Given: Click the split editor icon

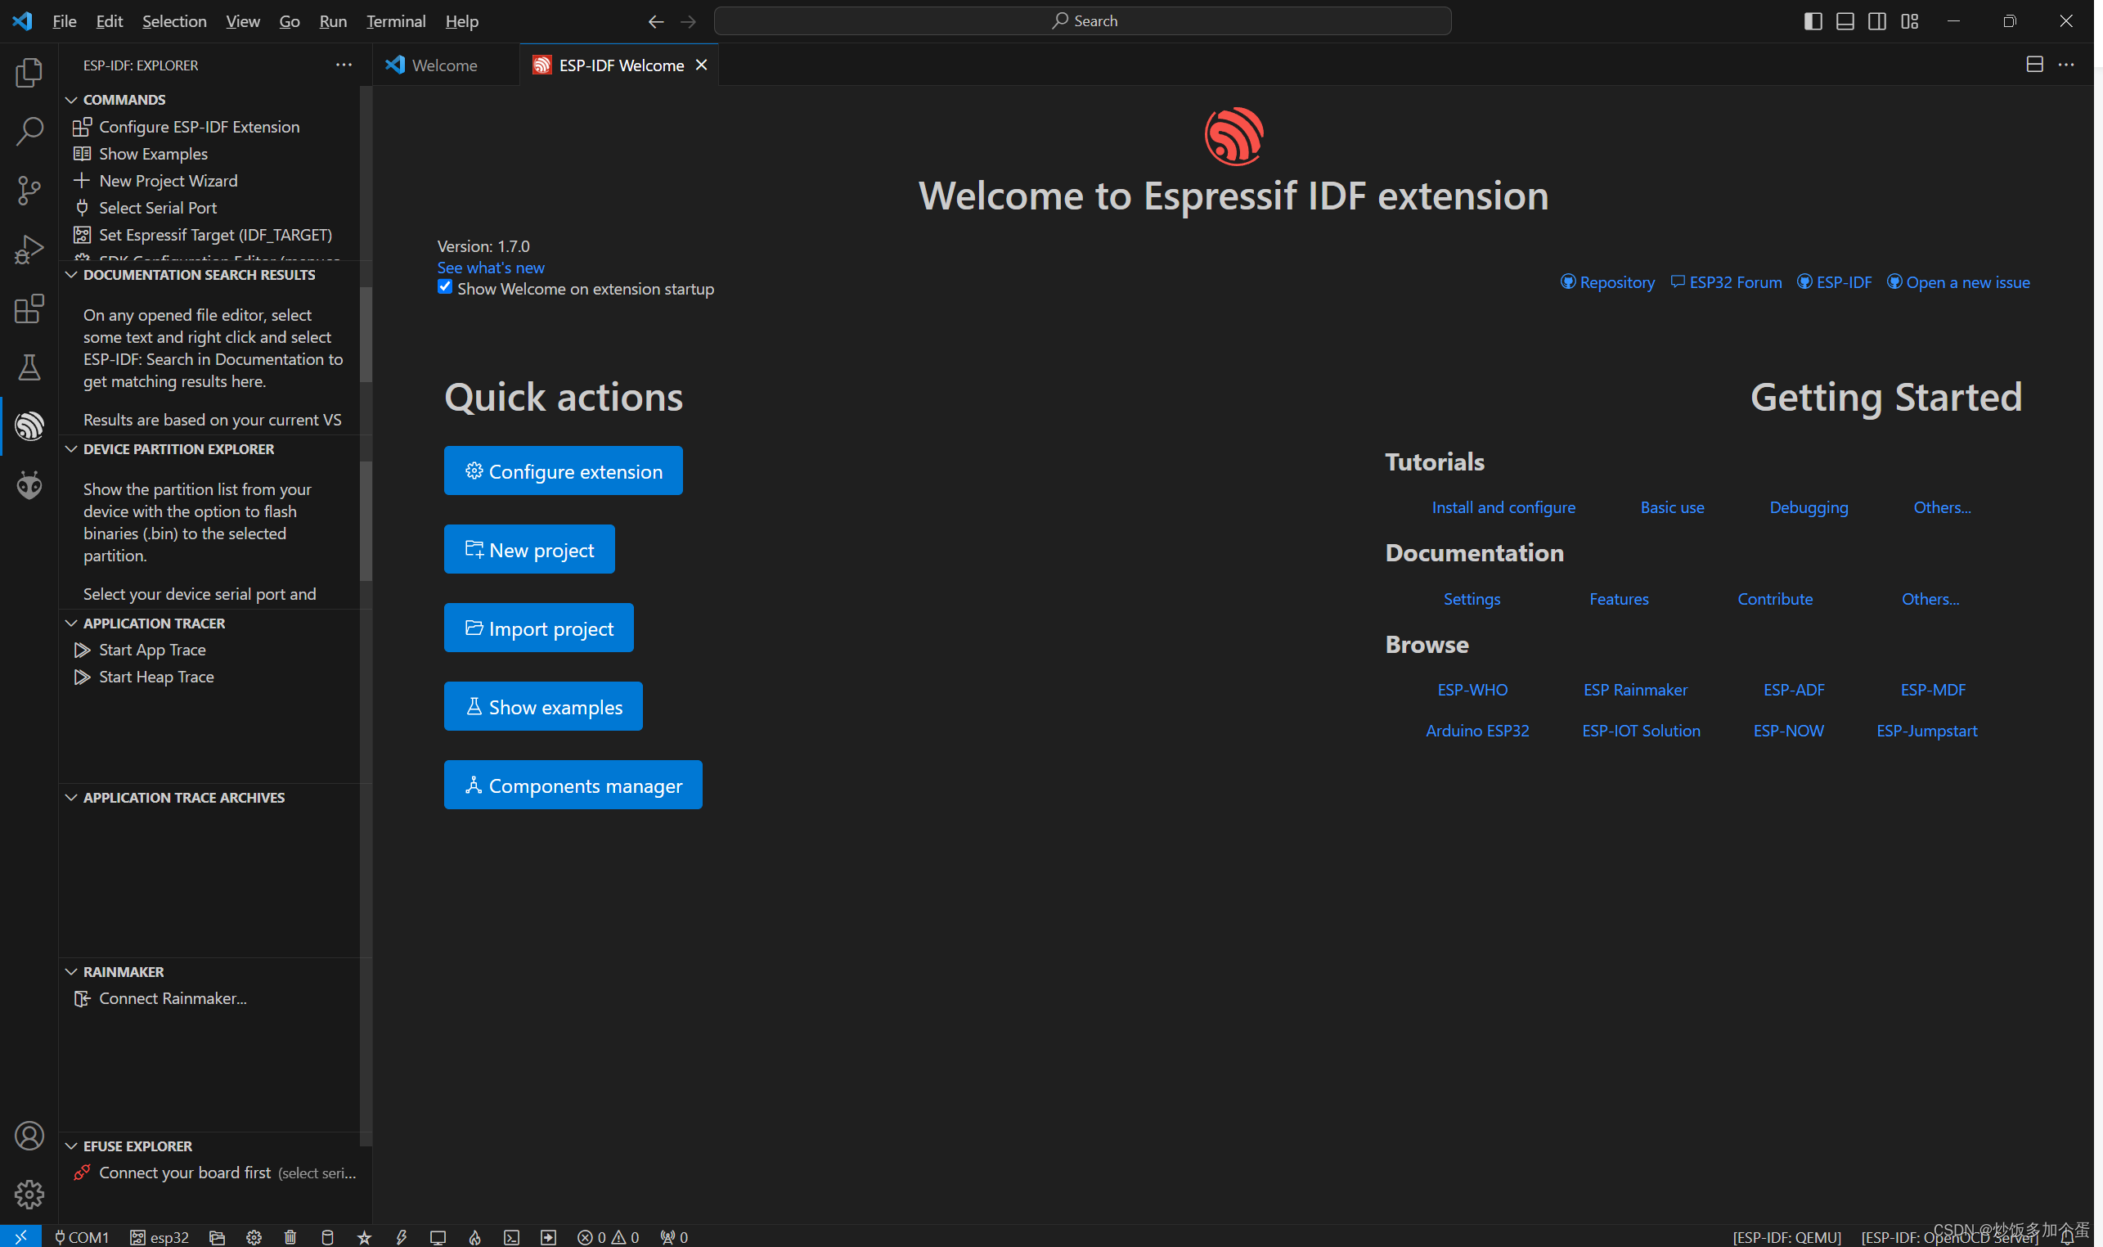Looking at the screenshot, I should tap(2034, 65).
